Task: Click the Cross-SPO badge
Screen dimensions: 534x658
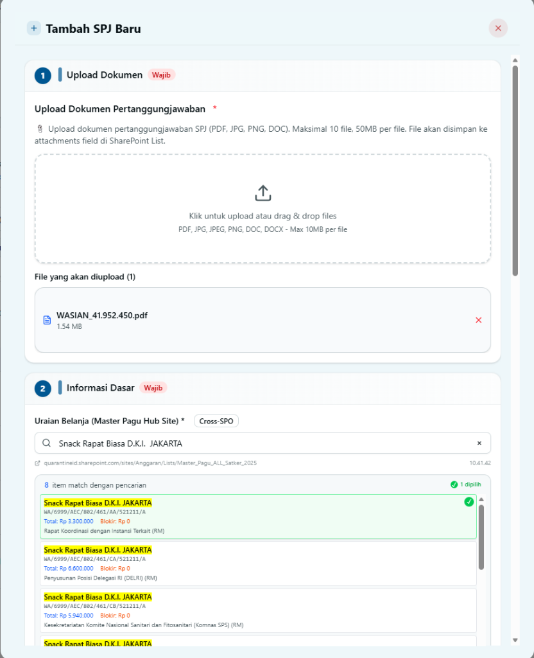Action: point(217,421)
